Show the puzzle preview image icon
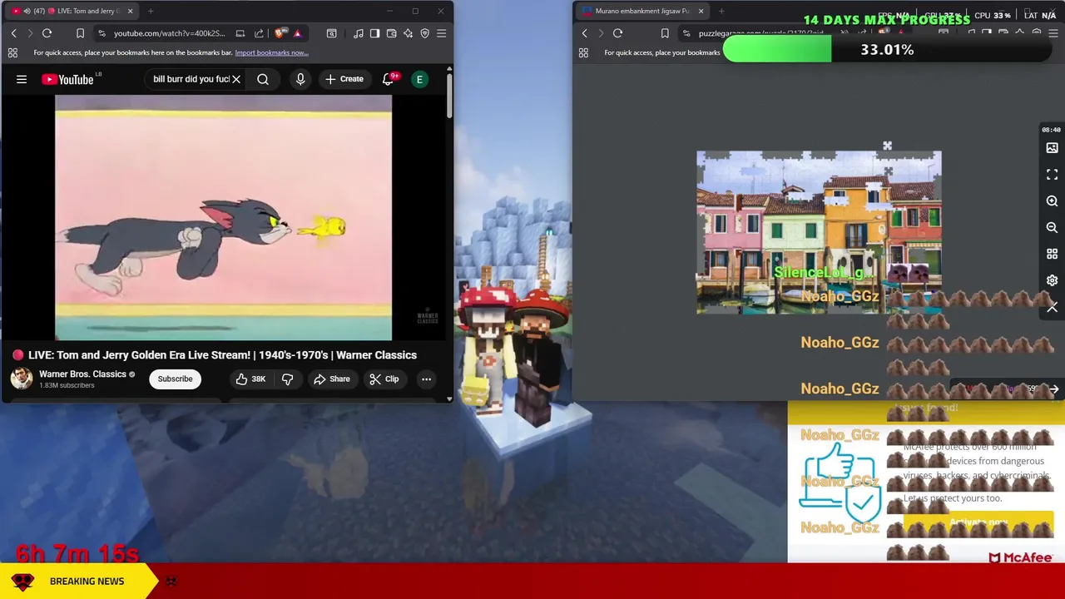 1052,148
